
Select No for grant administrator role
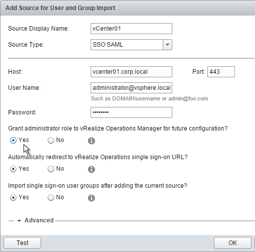click(51, 140)
